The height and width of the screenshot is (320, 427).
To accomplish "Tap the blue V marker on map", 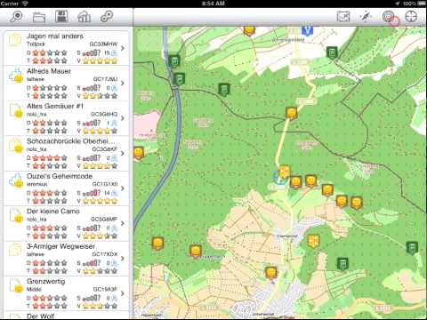I will click(x=307, y=30).
